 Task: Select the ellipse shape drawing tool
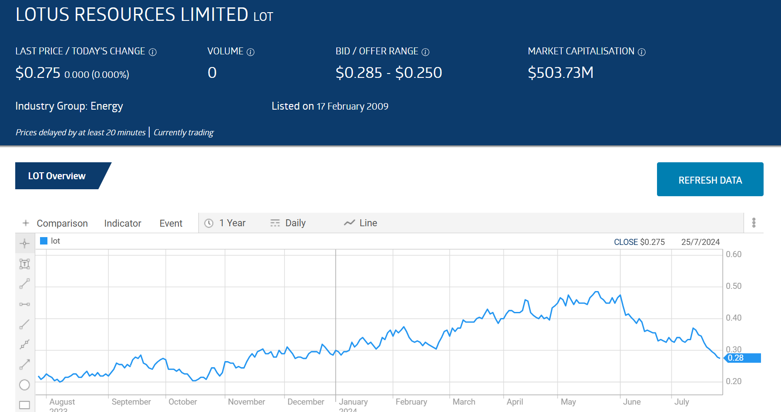click(25, 385)
